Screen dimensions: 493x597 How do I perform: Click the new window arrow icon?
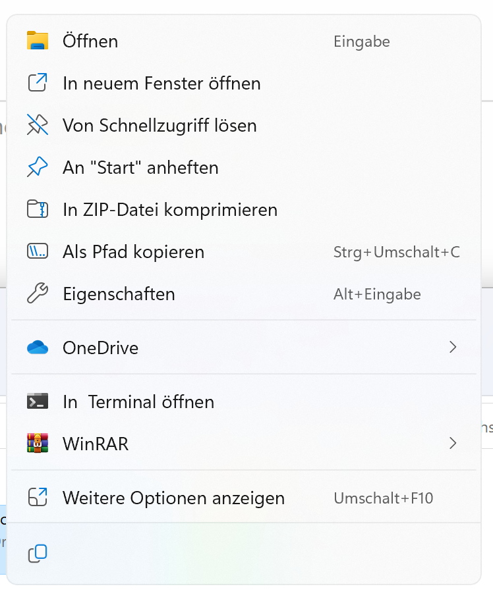click(38, 84)
